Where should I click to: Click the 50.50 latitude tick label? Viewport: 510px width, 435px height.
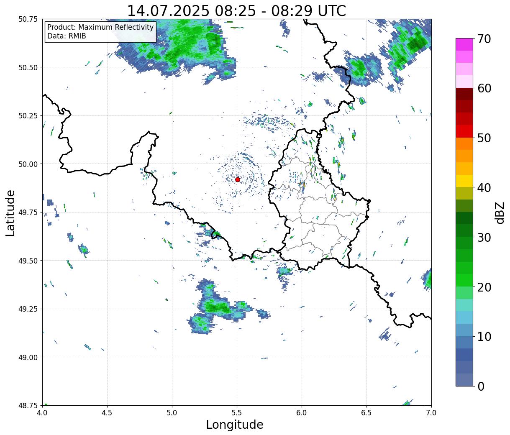pos(28,67)
